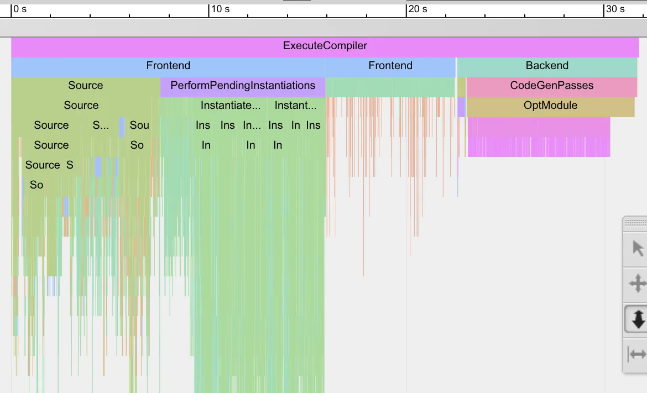Click the 10 s ruler mark

[x=220, y=9]
